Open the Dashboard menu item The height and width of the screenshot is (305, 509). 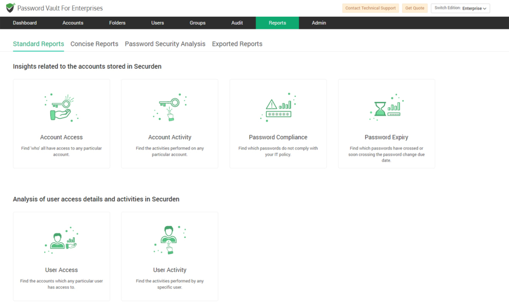point(25,22)
